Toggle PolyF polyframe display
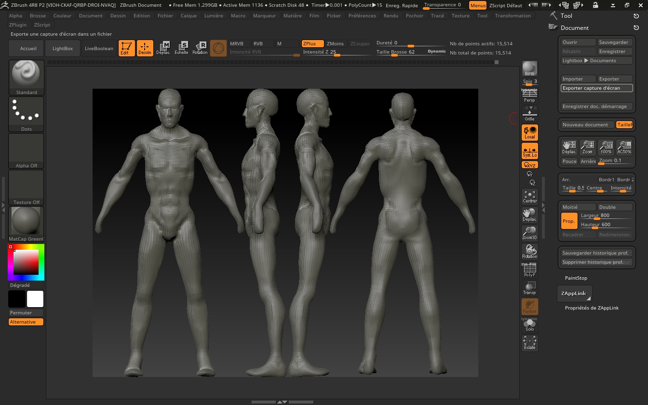Screen dimensions: 648x405 coord(529,270)
